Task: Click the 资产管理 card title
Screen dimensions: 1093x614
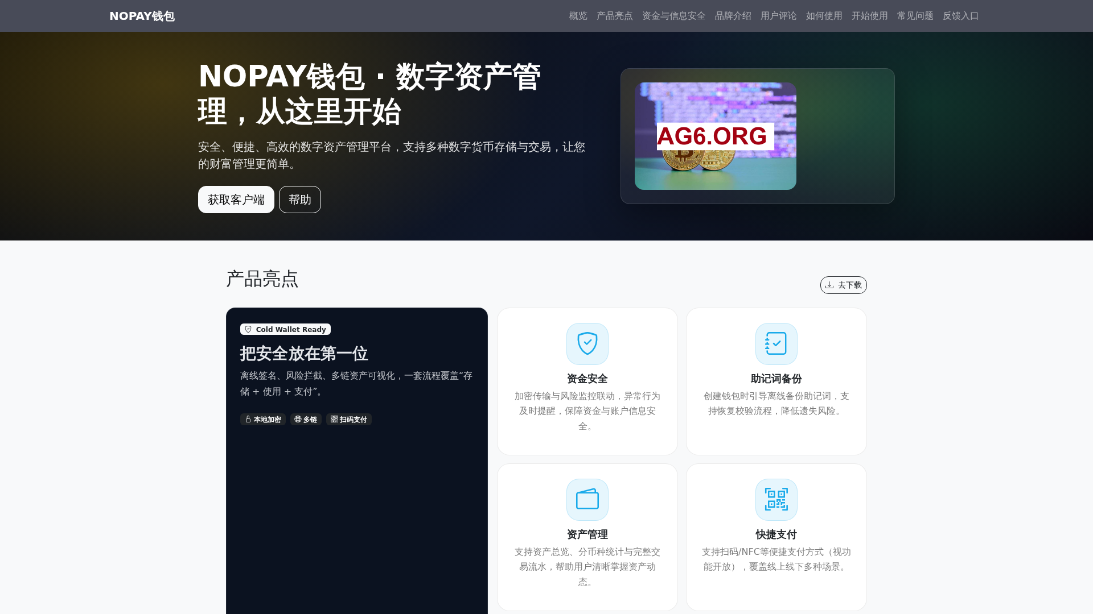Action: click(x=587, y=534)
